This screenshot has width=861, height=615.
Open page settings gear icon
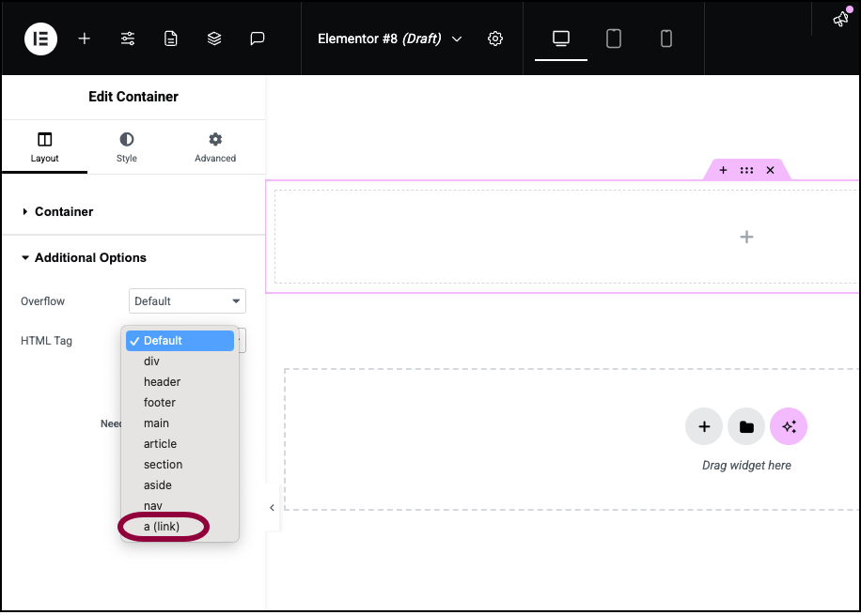[495, 38]
